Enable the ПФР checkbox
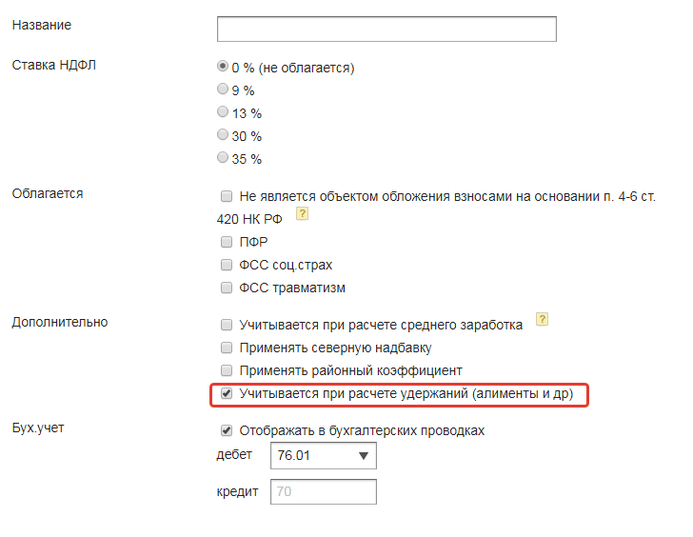The width and height of the screenshot is (693, 537). pos(227,242)
